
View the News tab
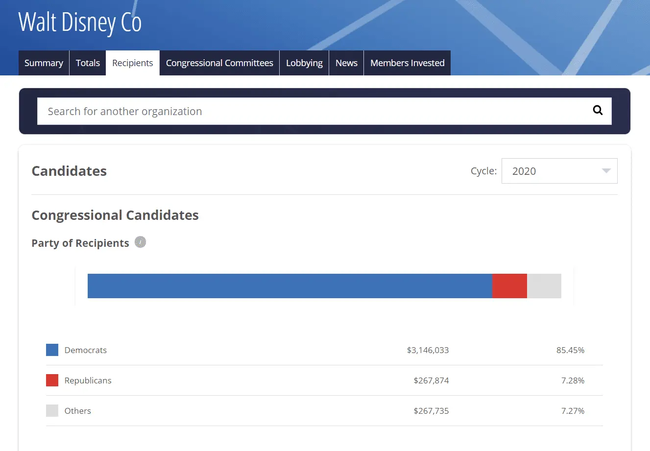[x=346, y=63]
